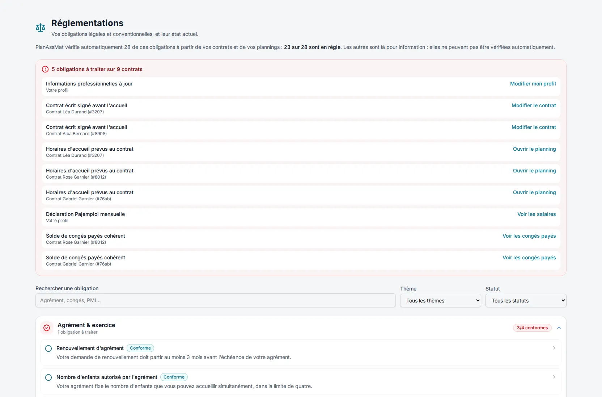View congés payés for Rose Garnier contract

pos(529,236)
